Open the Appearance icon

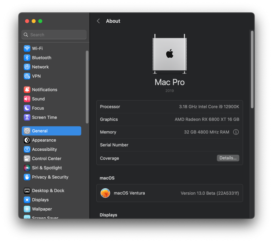(27, 140)
